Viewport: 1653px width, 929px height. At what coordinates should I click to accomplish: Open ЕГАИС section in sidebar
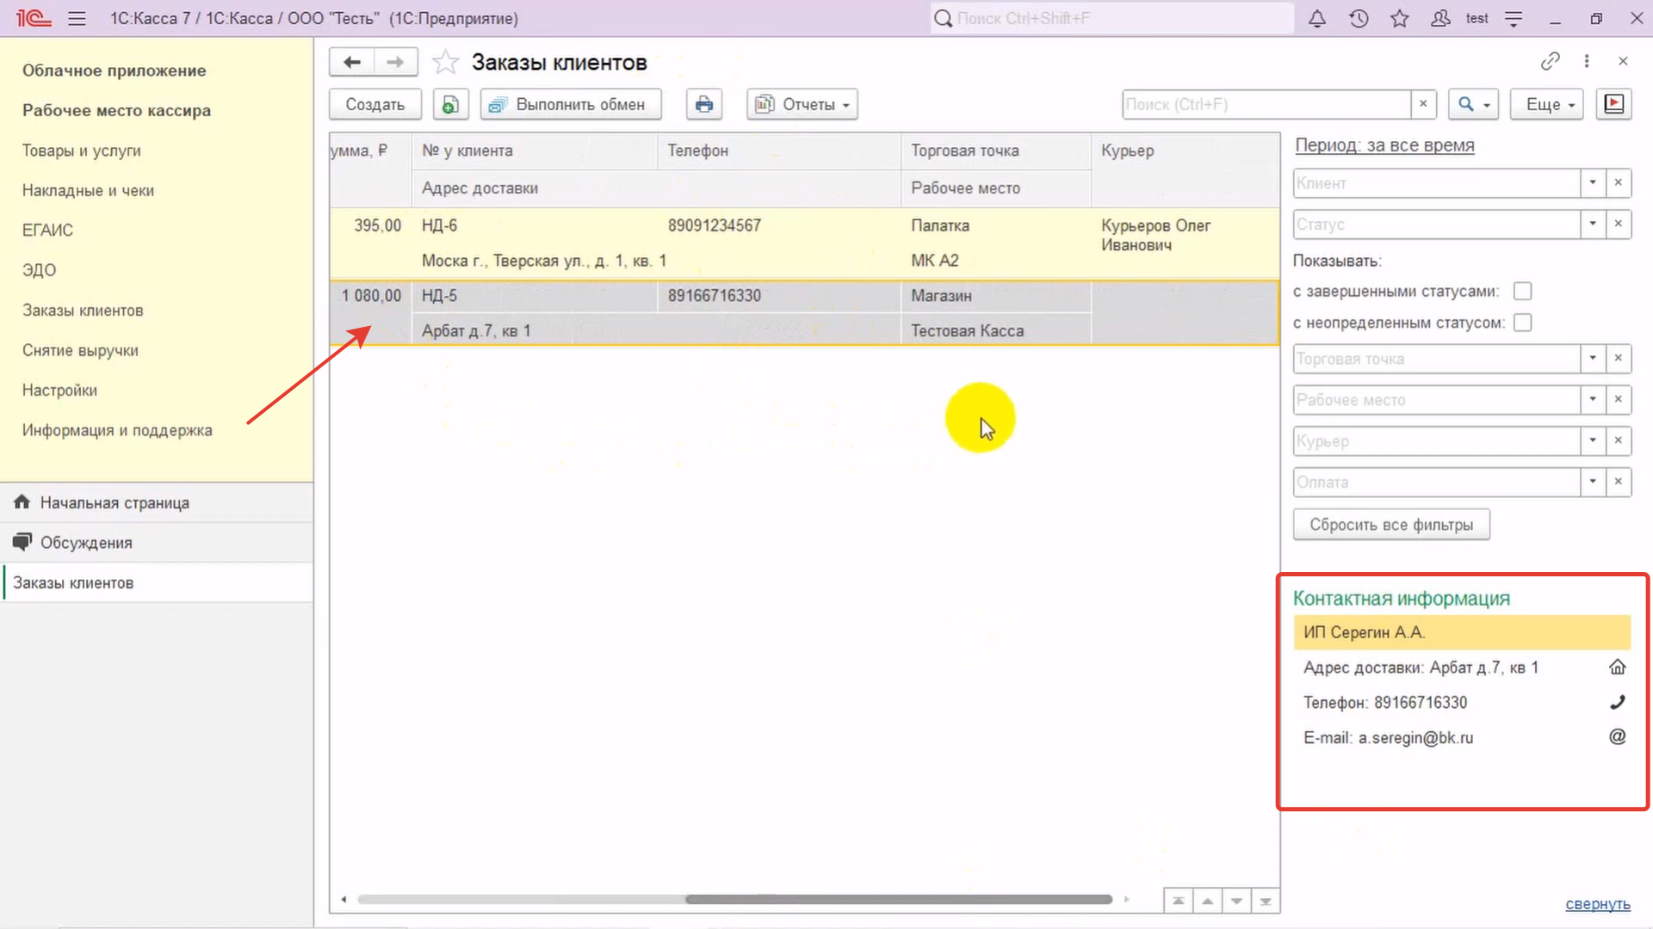[x=47, y=231]
